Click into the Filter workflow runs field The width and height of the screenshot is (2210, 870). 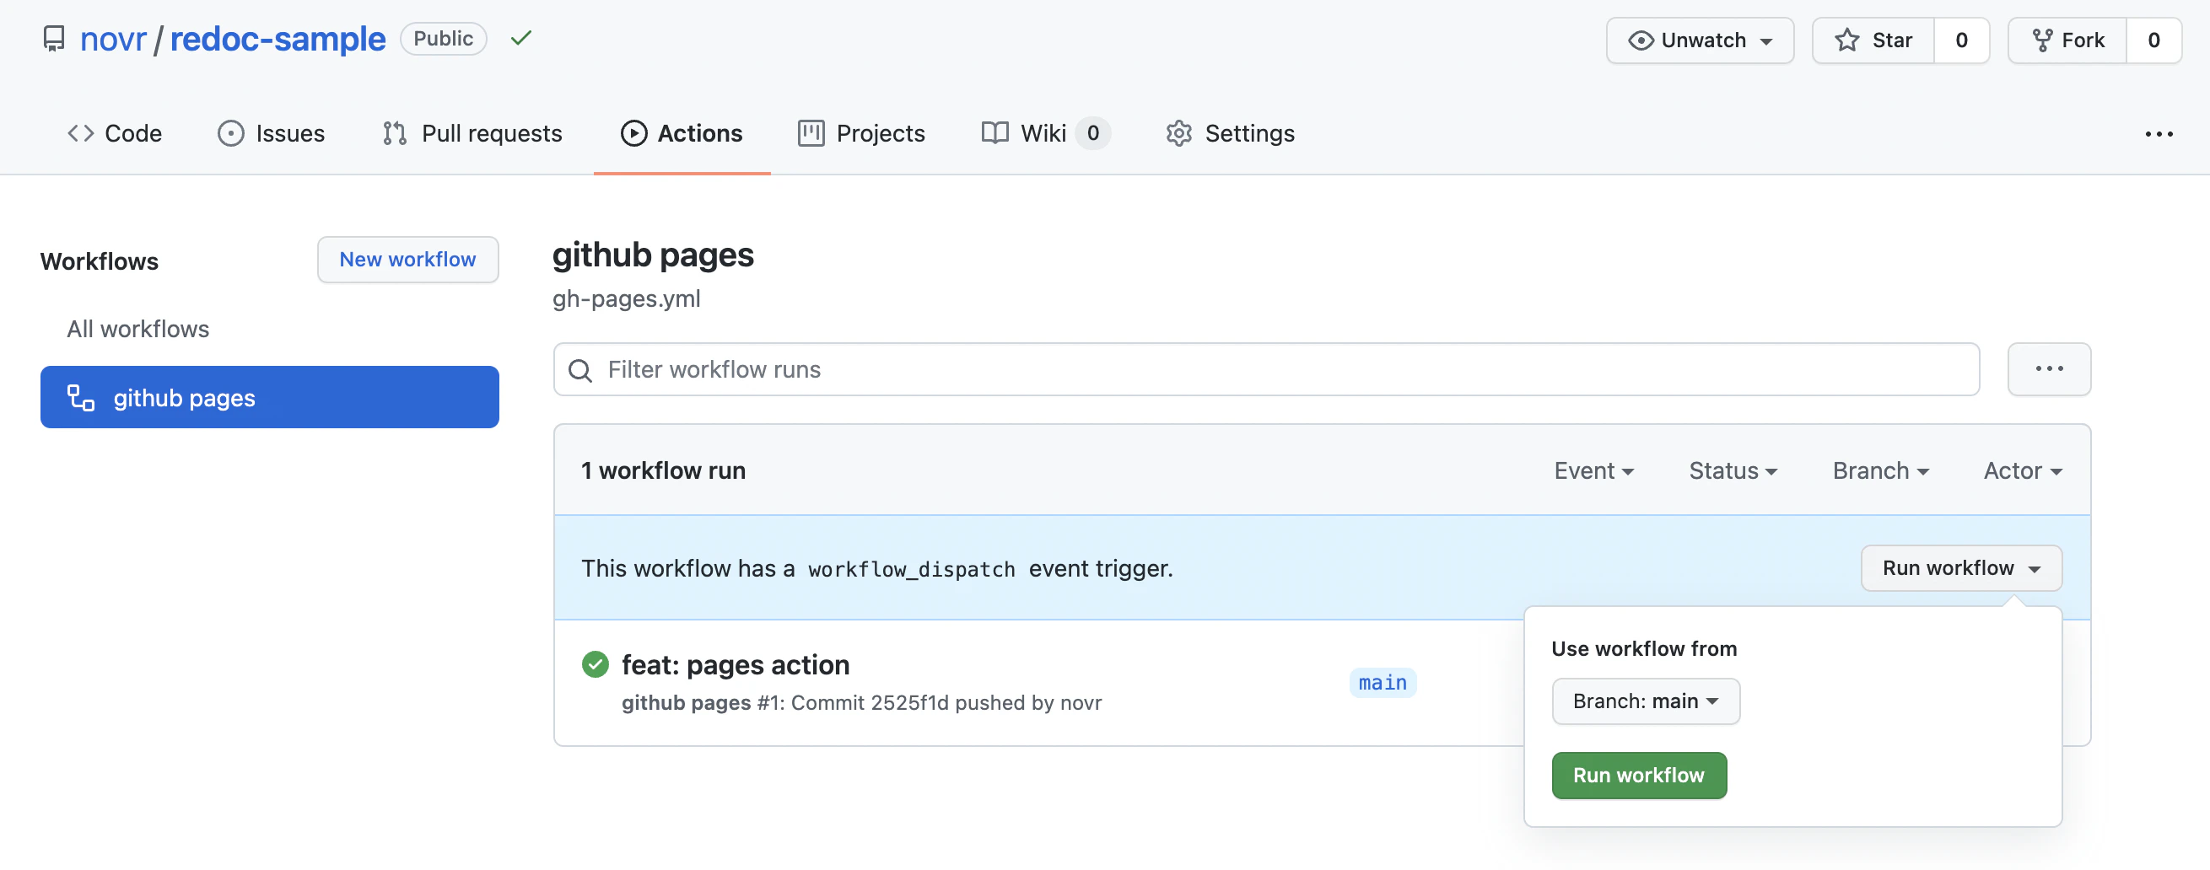tap(1266, 370)
